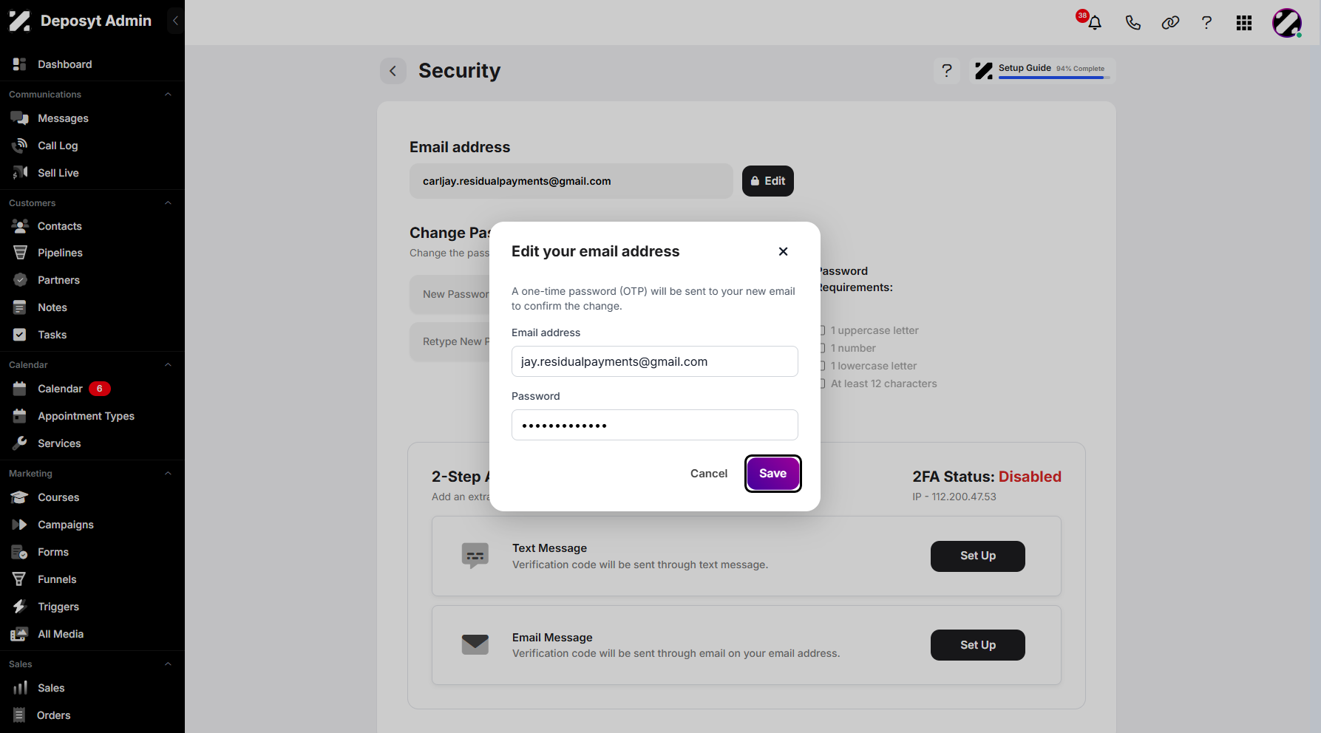The image size is (1321, 733).
Task: Save the new email address
Action: (x=772, y=474)
